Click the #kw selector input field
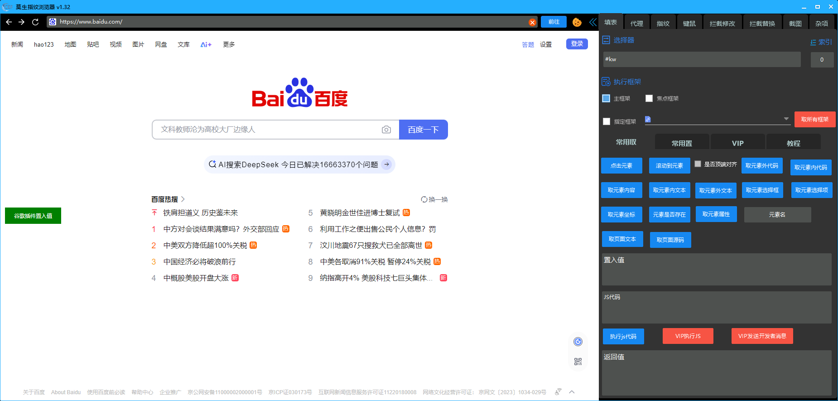 [701, 59]
